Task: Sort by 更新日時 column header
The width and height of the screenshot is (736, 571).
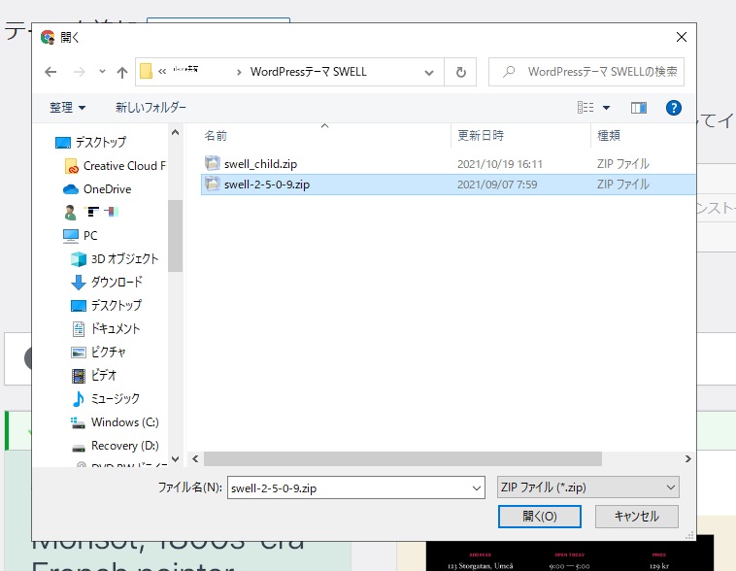Action: [x=481, y=136]
